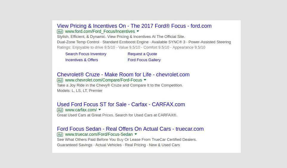The image size is (287, 168).
Task: Click the www.chevrolet.com/Compare/Ford-Focus green URL
Action: (x=104, y=80)
